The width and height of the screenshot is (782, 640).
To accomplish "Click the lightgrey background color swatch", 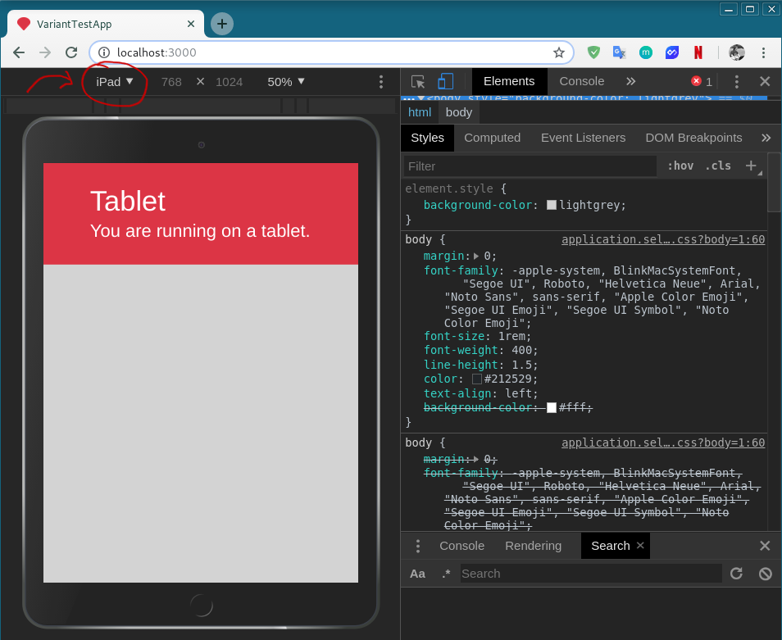I will tap(552, 205).
